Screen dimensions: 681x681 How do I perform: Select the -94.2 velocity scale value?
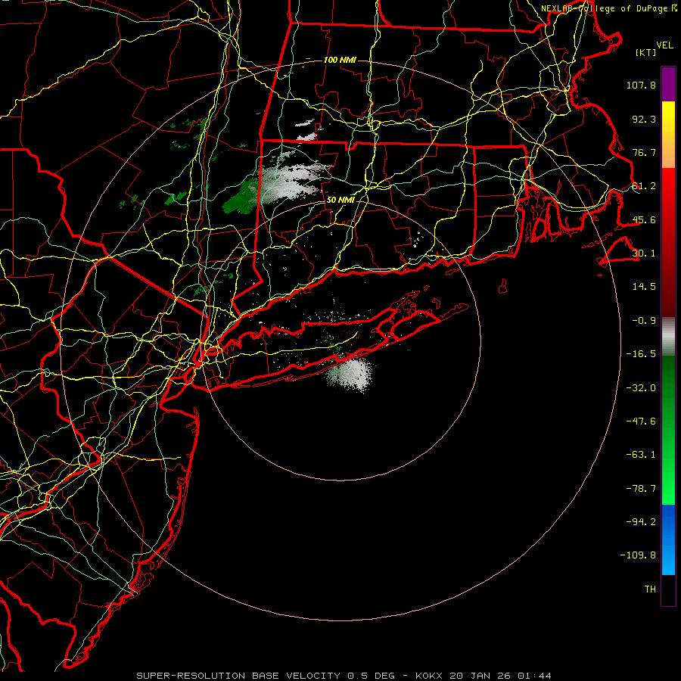pos(641,522)
